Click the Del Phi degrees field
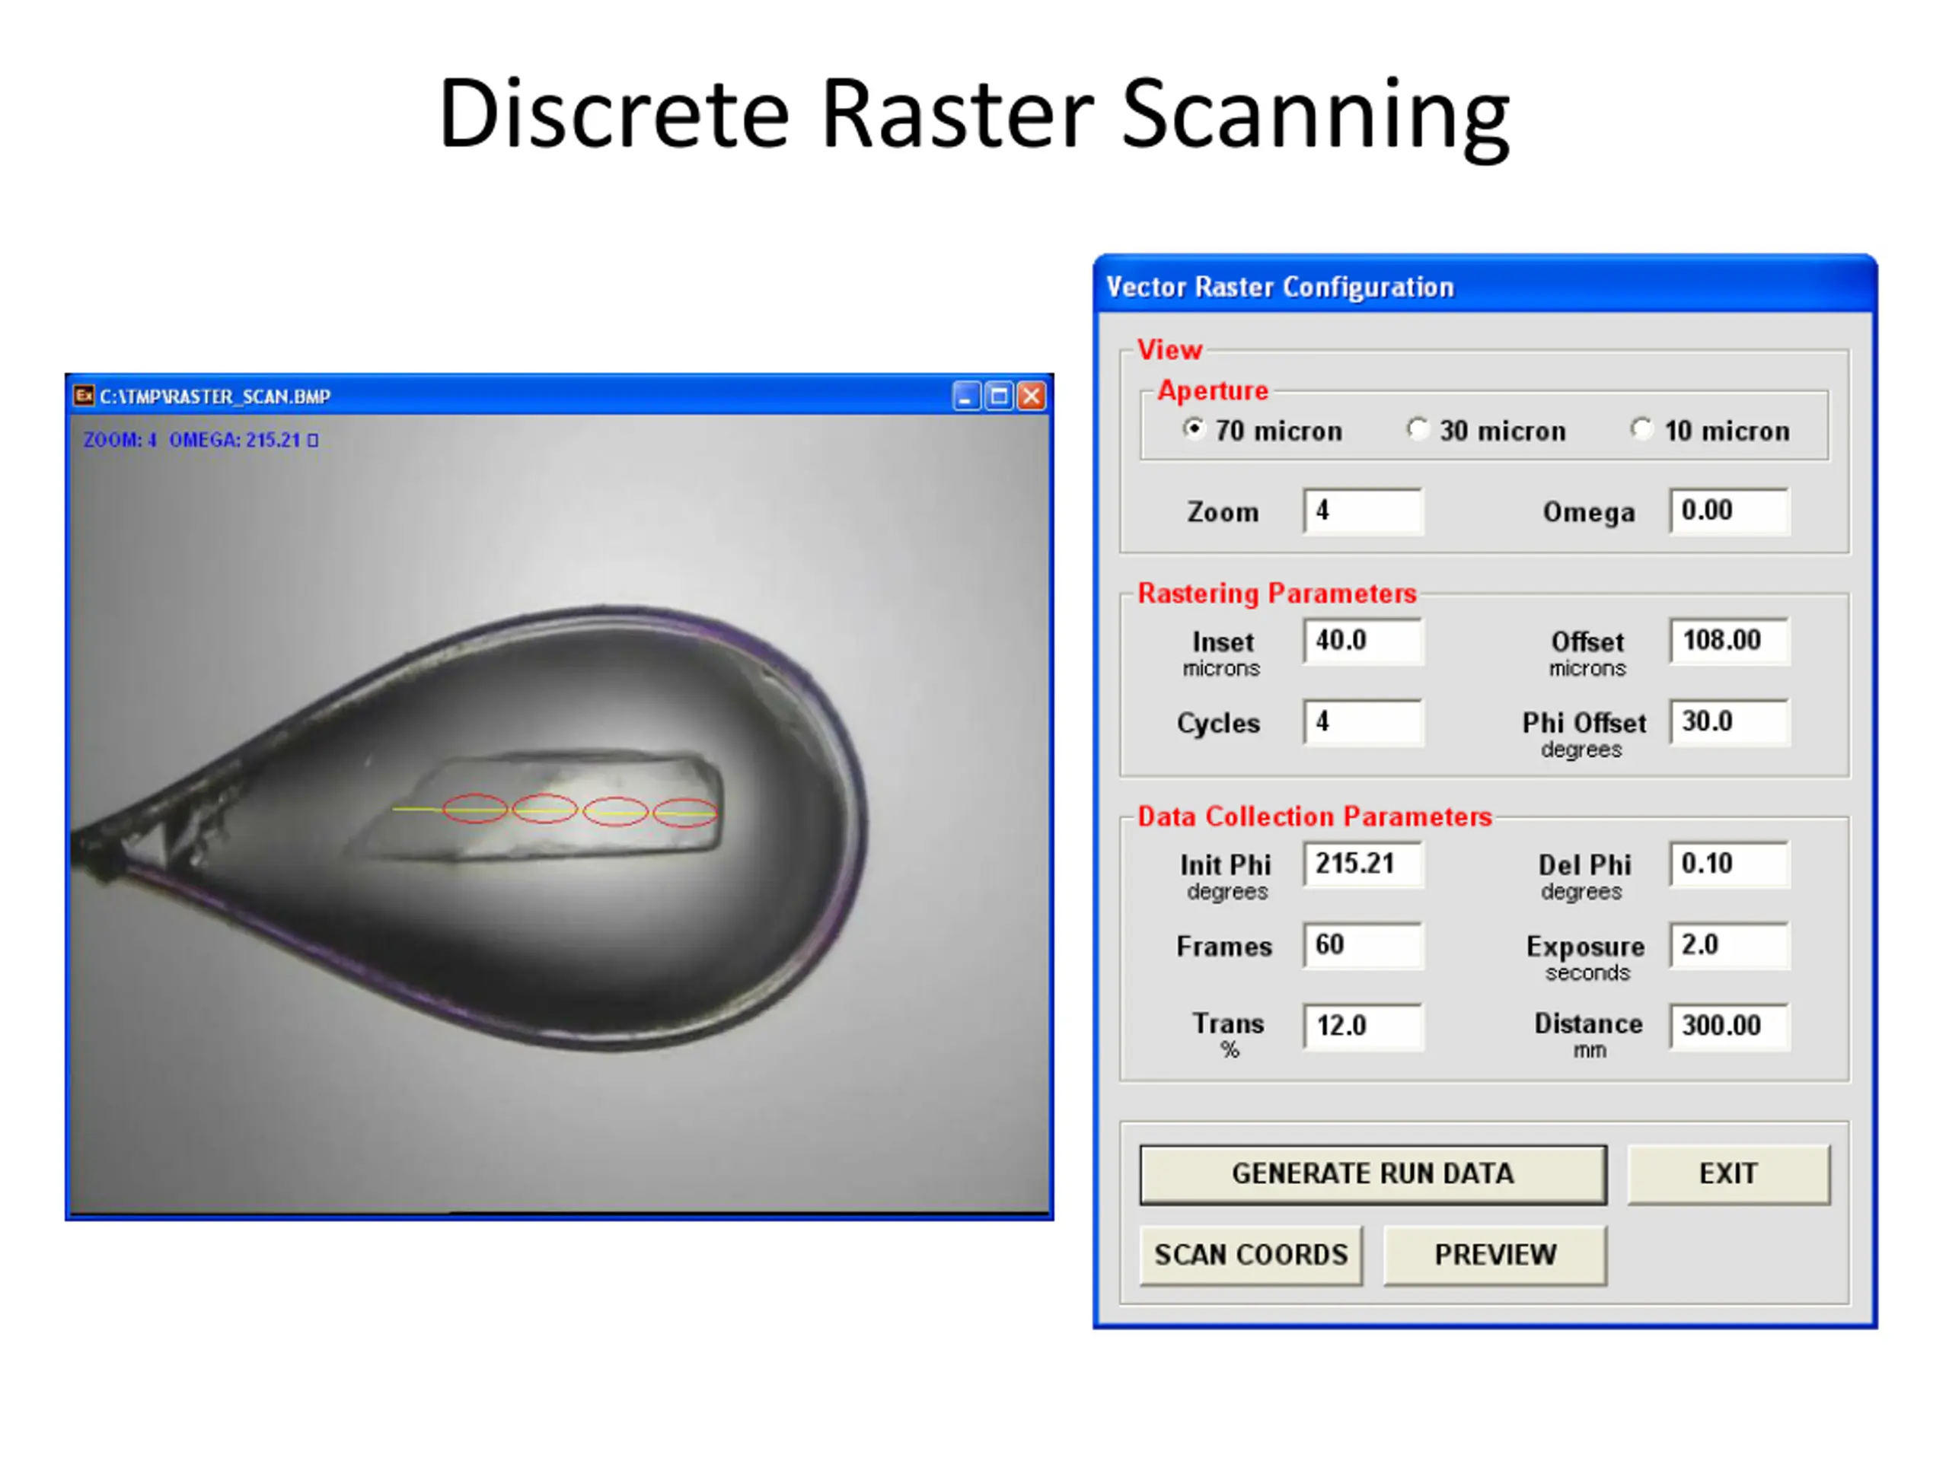The image size is (1949, 1461). click(x=1730, y=864)
